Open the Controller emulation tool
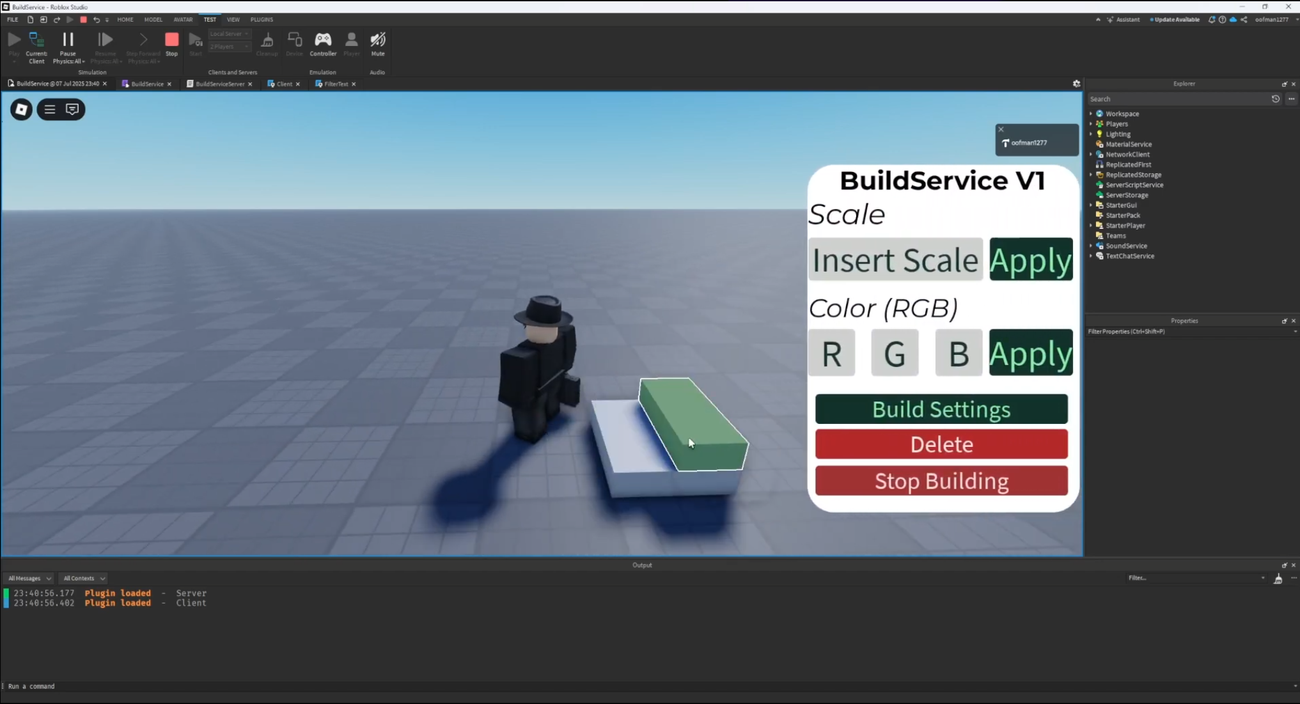The height and width of the screenshot is (704, 1300). click(323, 40)
